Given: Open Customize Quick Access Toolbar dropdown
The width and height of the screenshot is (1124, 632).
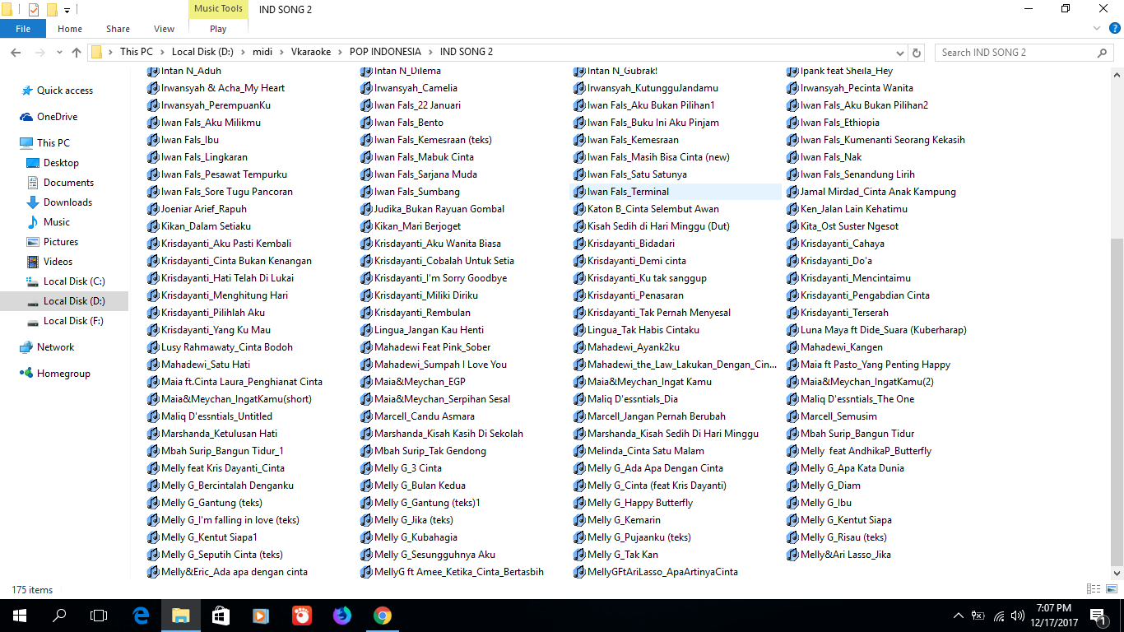Looking at the screenshot, I should (x=67, y=10).
